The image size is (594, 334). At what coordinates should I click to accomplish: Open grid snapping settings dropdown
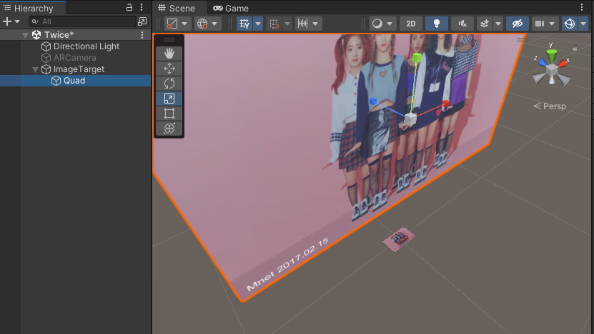[287, 24]
